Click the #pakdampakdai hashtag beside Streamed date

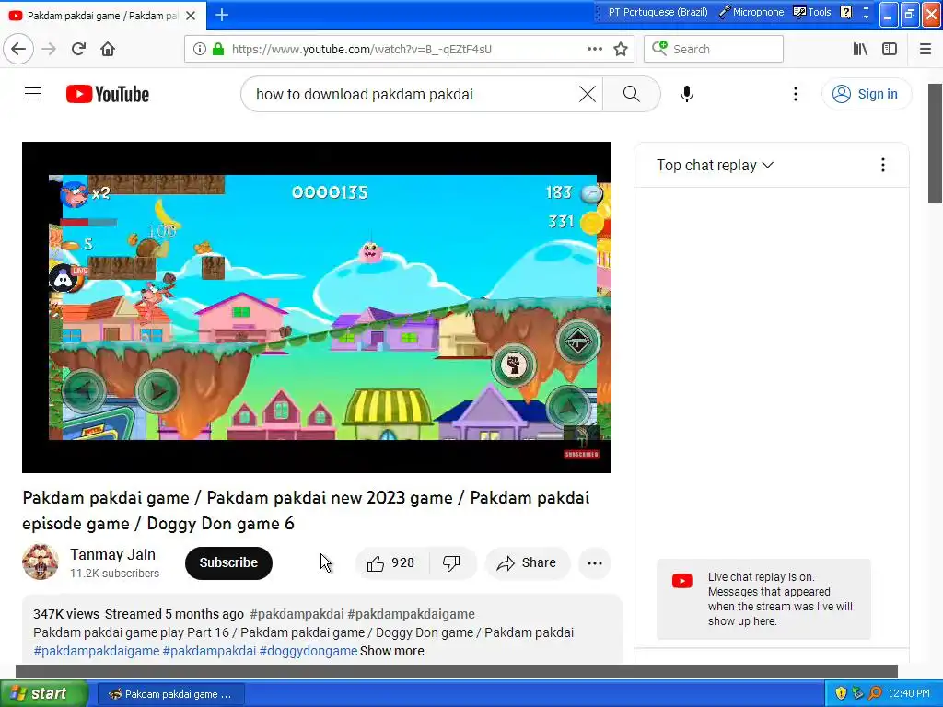pyautogui.click(x=297, y=614)
